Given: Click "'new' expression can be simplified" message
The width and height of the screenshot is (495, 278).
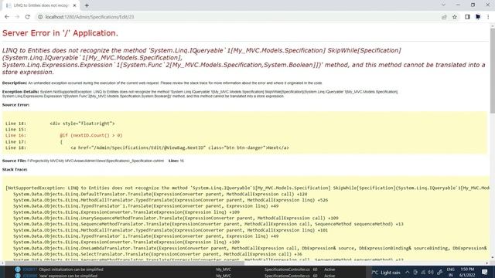Looking at the screenshot, I should tap(68, 276).
